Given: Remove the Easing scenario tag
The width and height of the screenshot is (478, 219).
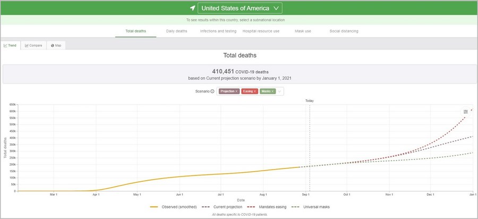Looking at the screenshot, I should [255, 91].
